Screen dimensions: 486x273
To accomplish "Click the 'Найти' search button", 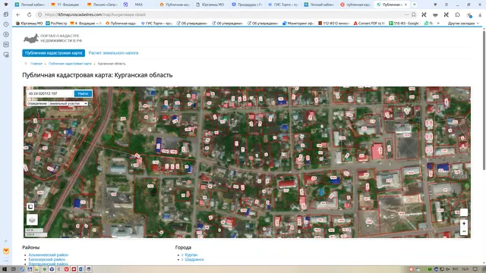I will (83, 93).
